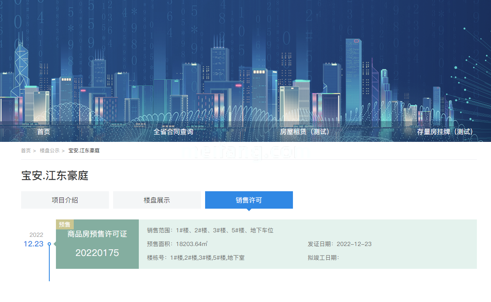Click the 发证日期 2022-12-23 field
The height and width of the screenshot is (302, 491).
coord(339,244)
